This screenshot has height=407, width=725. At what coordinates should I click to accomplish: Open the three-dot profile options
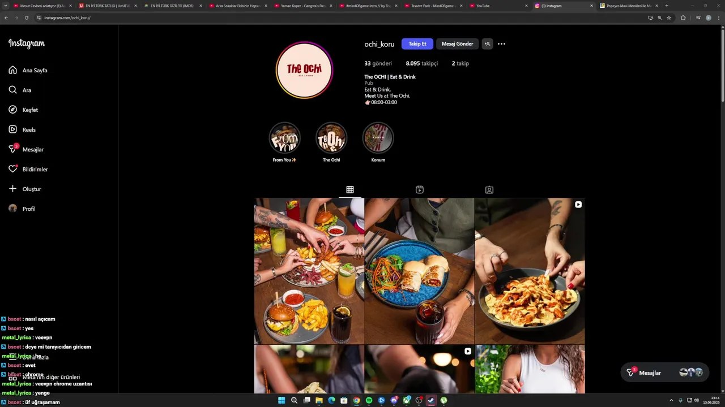[501, 44]
